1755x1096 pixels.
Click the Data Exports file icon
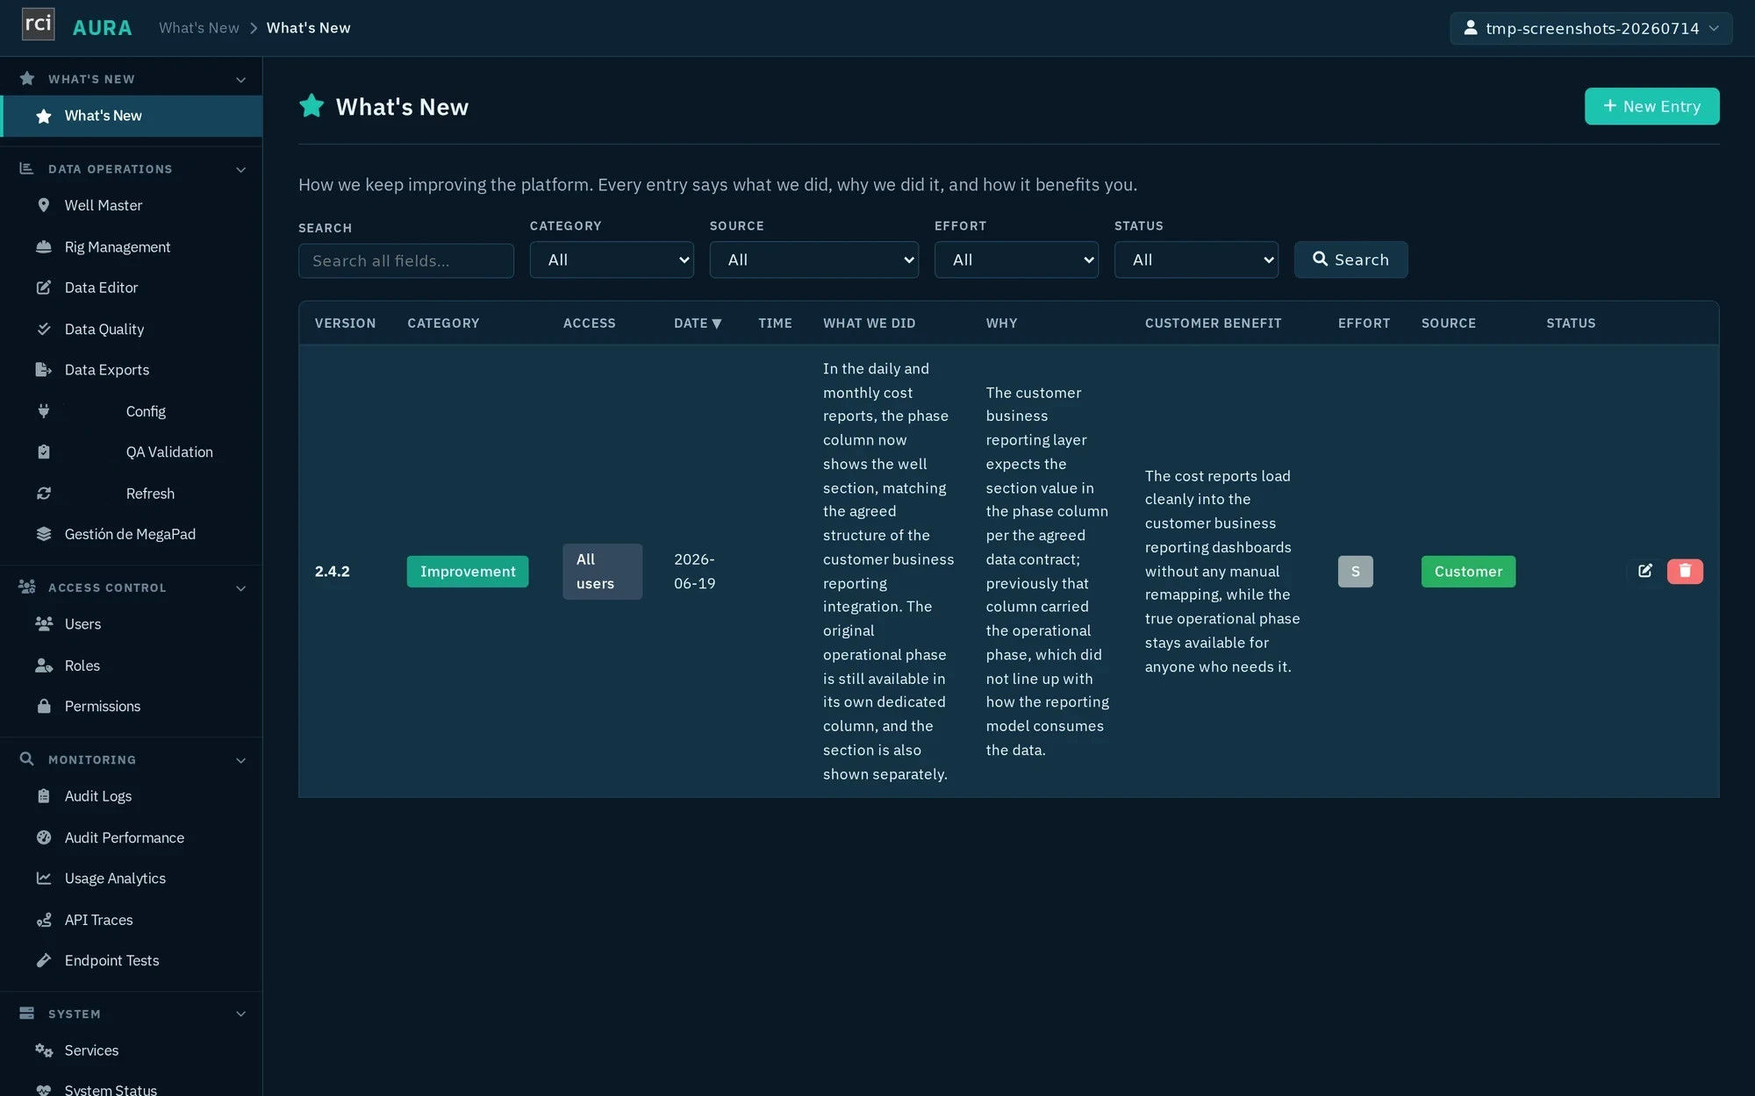pos(43,370)
